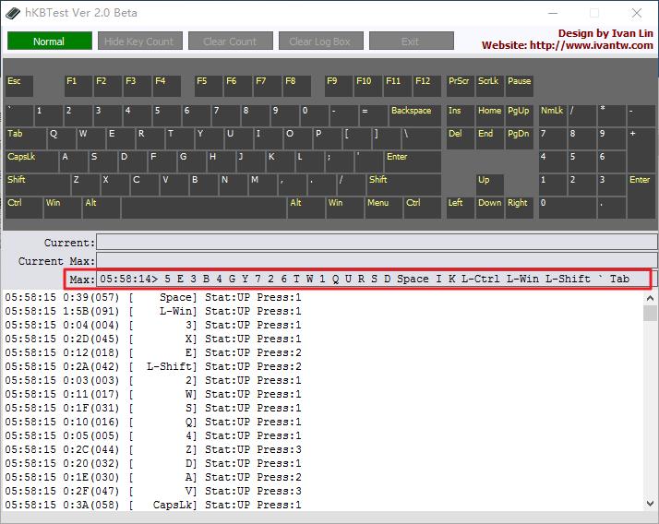Click the Clear Count button
Image resolution: width=659 pixels, height=524 pixels.
pos(230,42)
